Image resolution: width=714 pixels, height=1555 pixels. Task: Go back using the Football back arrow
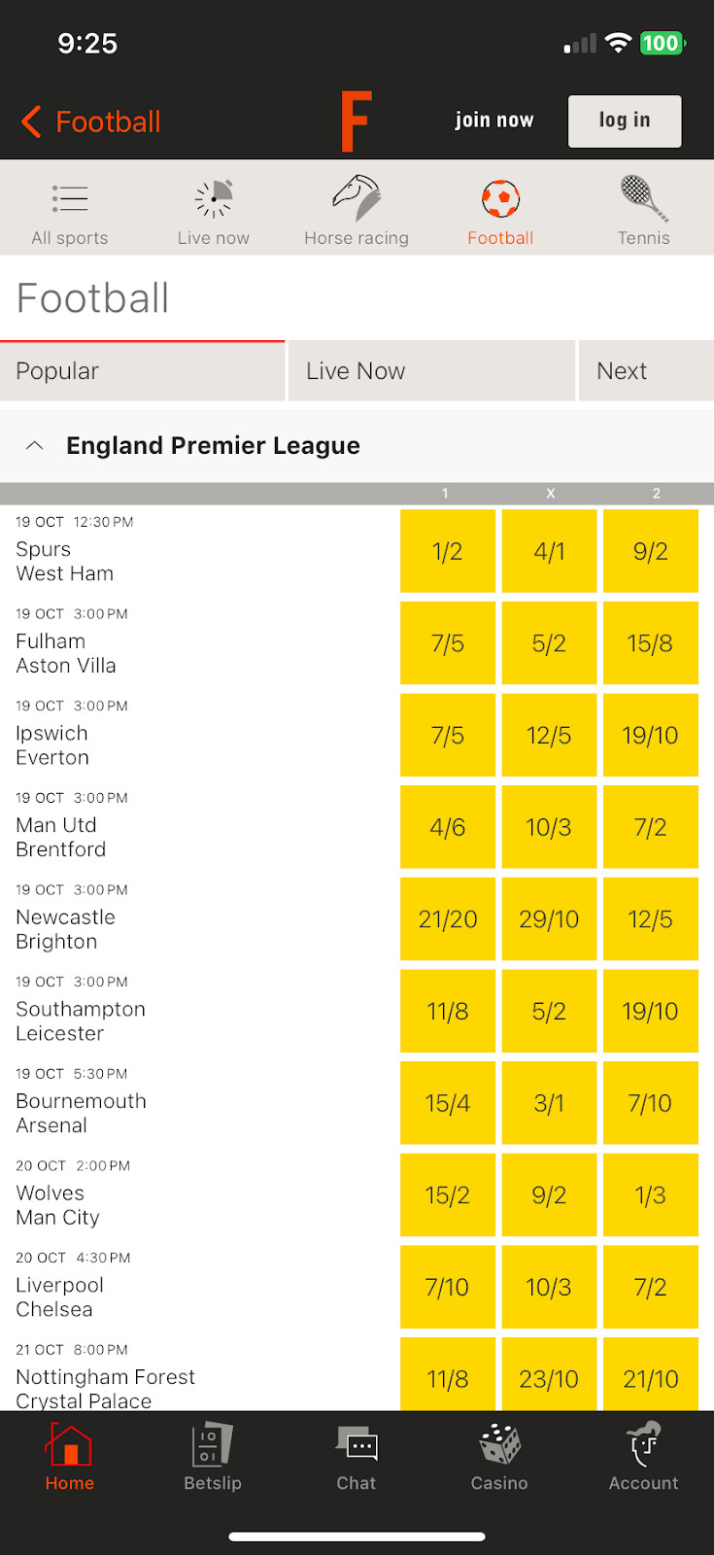pos(31,121)
